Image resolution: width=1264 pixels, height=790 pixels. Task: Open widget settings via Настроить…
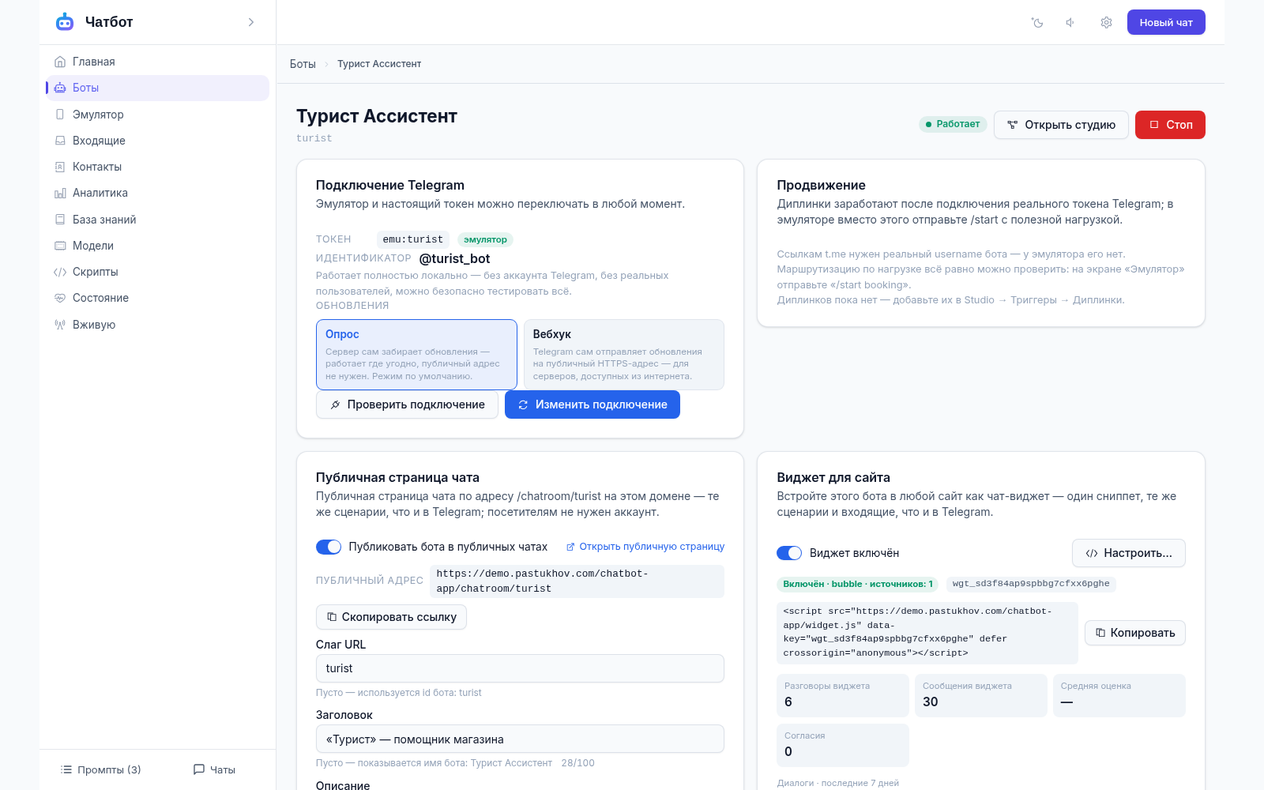(x=1129, y=553)
